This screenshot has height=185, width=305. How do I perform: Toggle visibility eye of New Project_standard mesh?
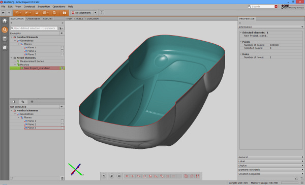[62, 68]
